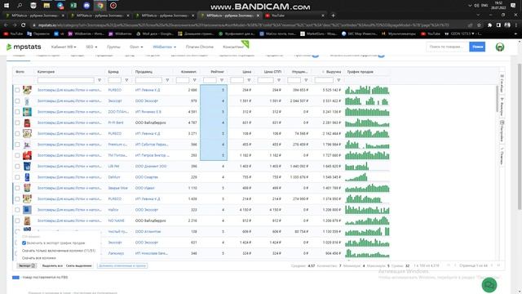Click the category column filter funnel icon
The image size is (522, 294).
click(x=100, y=80)
